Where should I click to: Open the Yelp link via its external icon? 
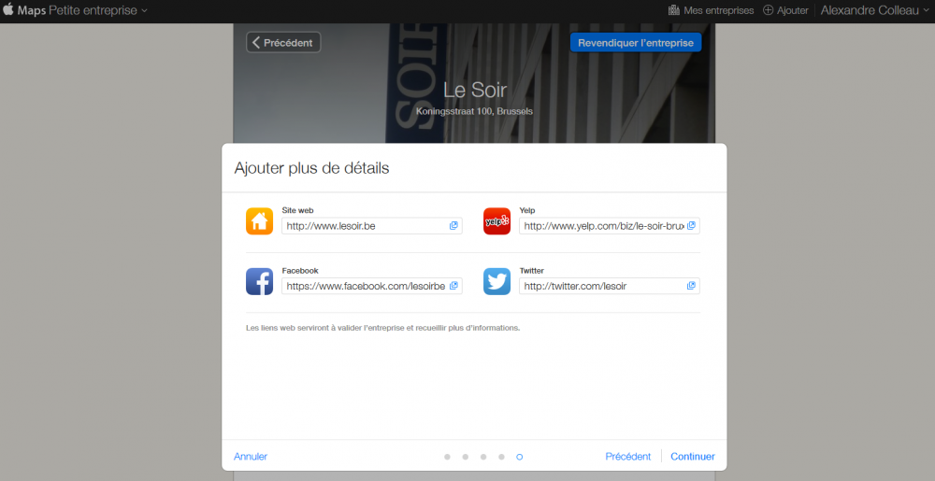(x=691, y=226)
